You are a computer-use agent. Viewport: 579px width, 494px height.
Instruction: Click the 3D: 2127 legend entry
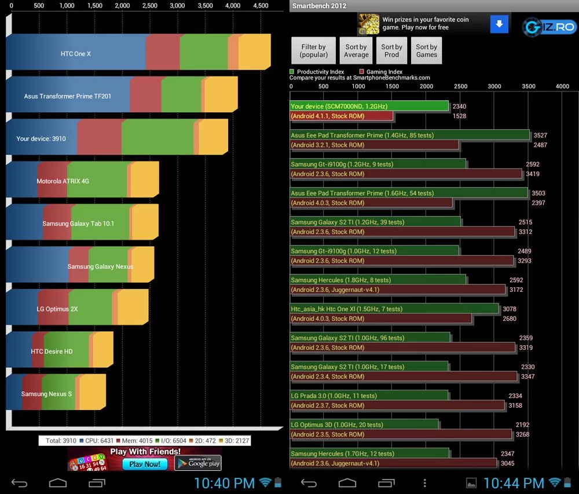(234, 441)
